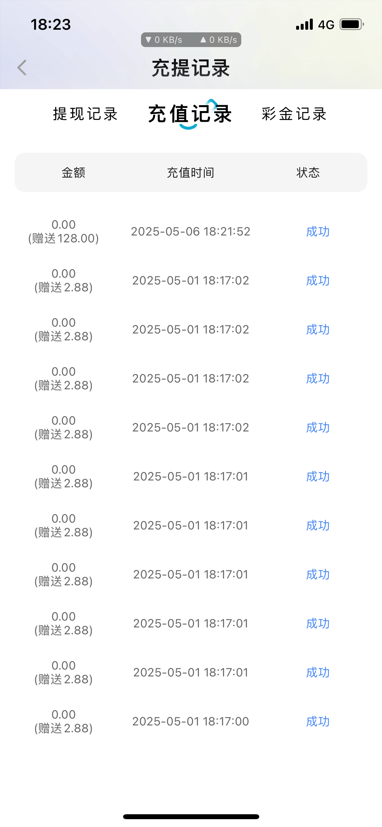Open the 彩金记录 tab
Screen dimensions: 382x827
tap(294, 114)
